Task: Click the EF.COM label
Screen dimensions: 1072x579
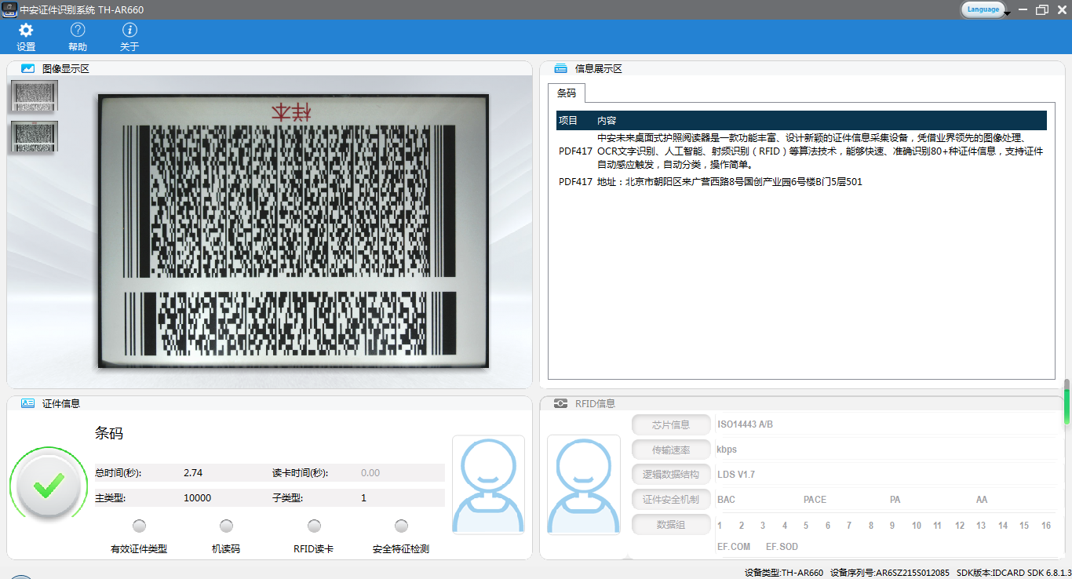Action: (x=734, y=547)
